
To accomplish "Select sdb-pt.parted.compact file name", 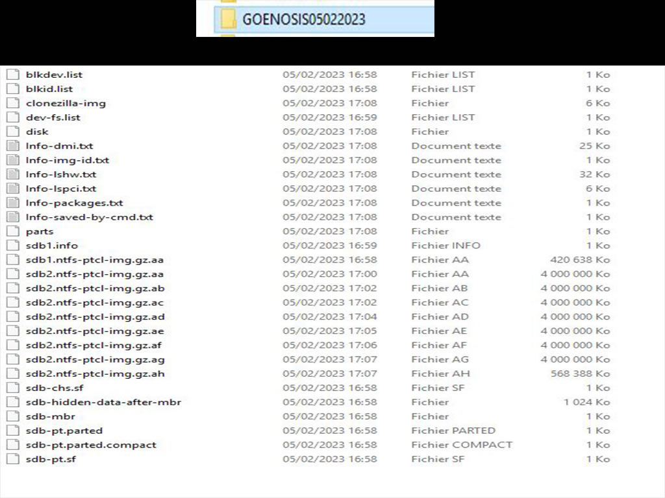I will [91, 445].
